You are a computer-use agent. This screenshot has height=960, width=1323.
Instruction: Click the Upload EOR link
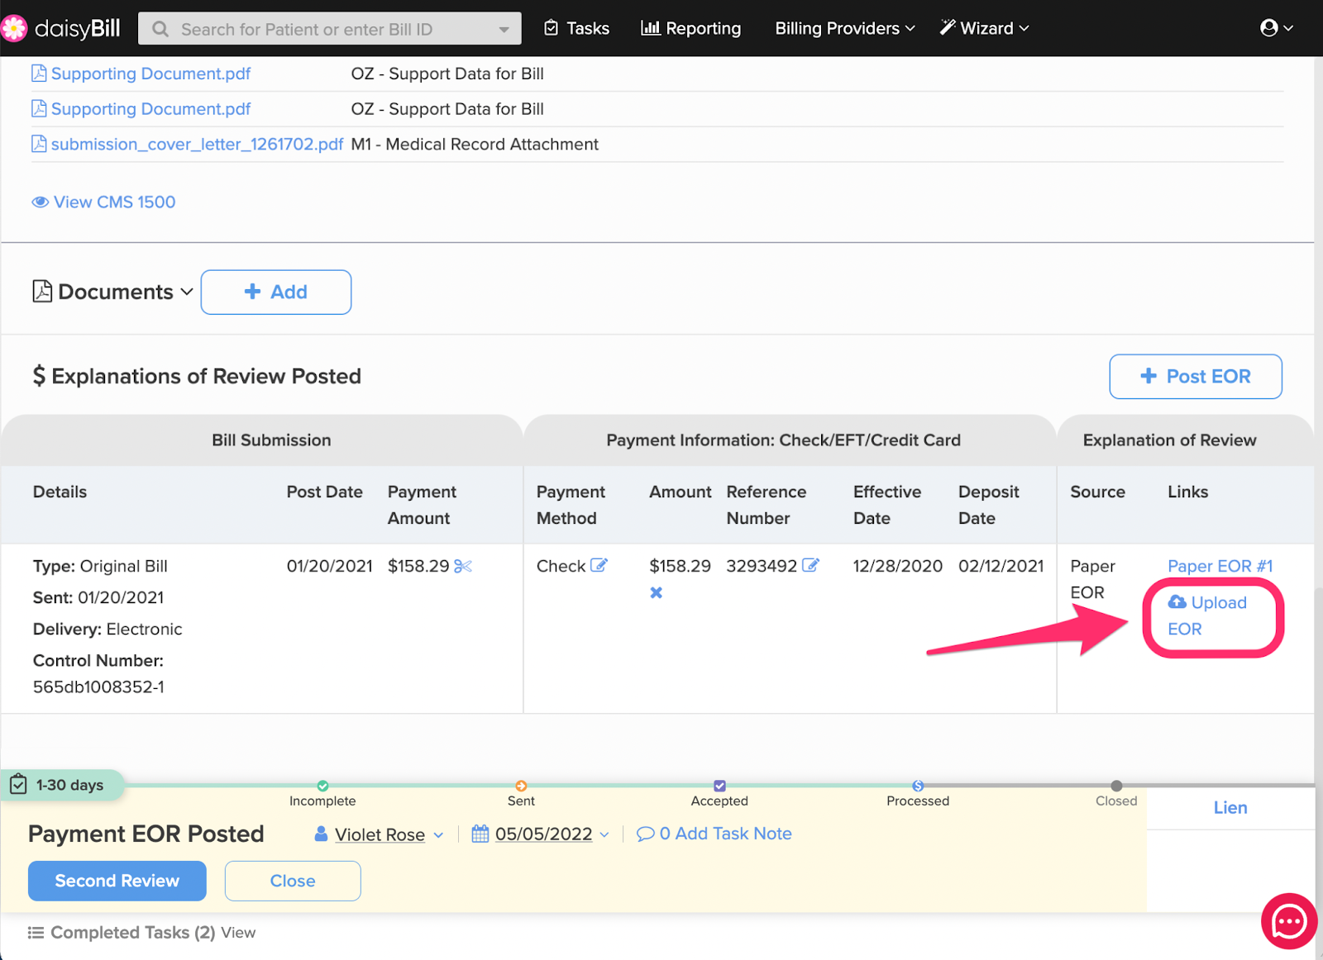(1207, 615)
